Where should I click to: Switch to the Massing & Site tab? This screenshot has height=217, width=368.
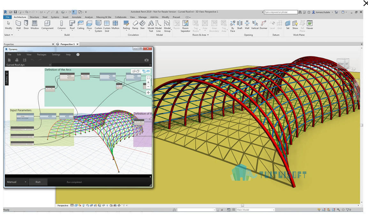click(x=104, y=17)
